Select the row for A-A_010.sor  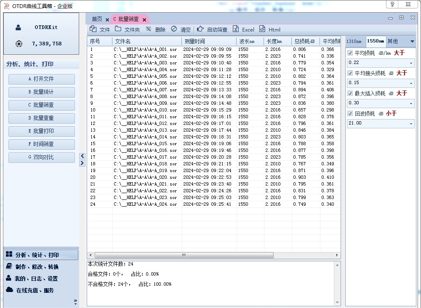(x=145, y=110)
